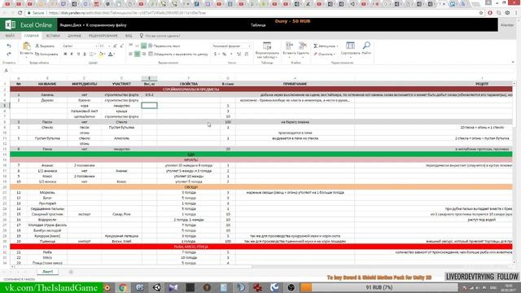Viewport: 521px width, 293px height.
Task: Align text to middle vertically
Action: (138, 46)
